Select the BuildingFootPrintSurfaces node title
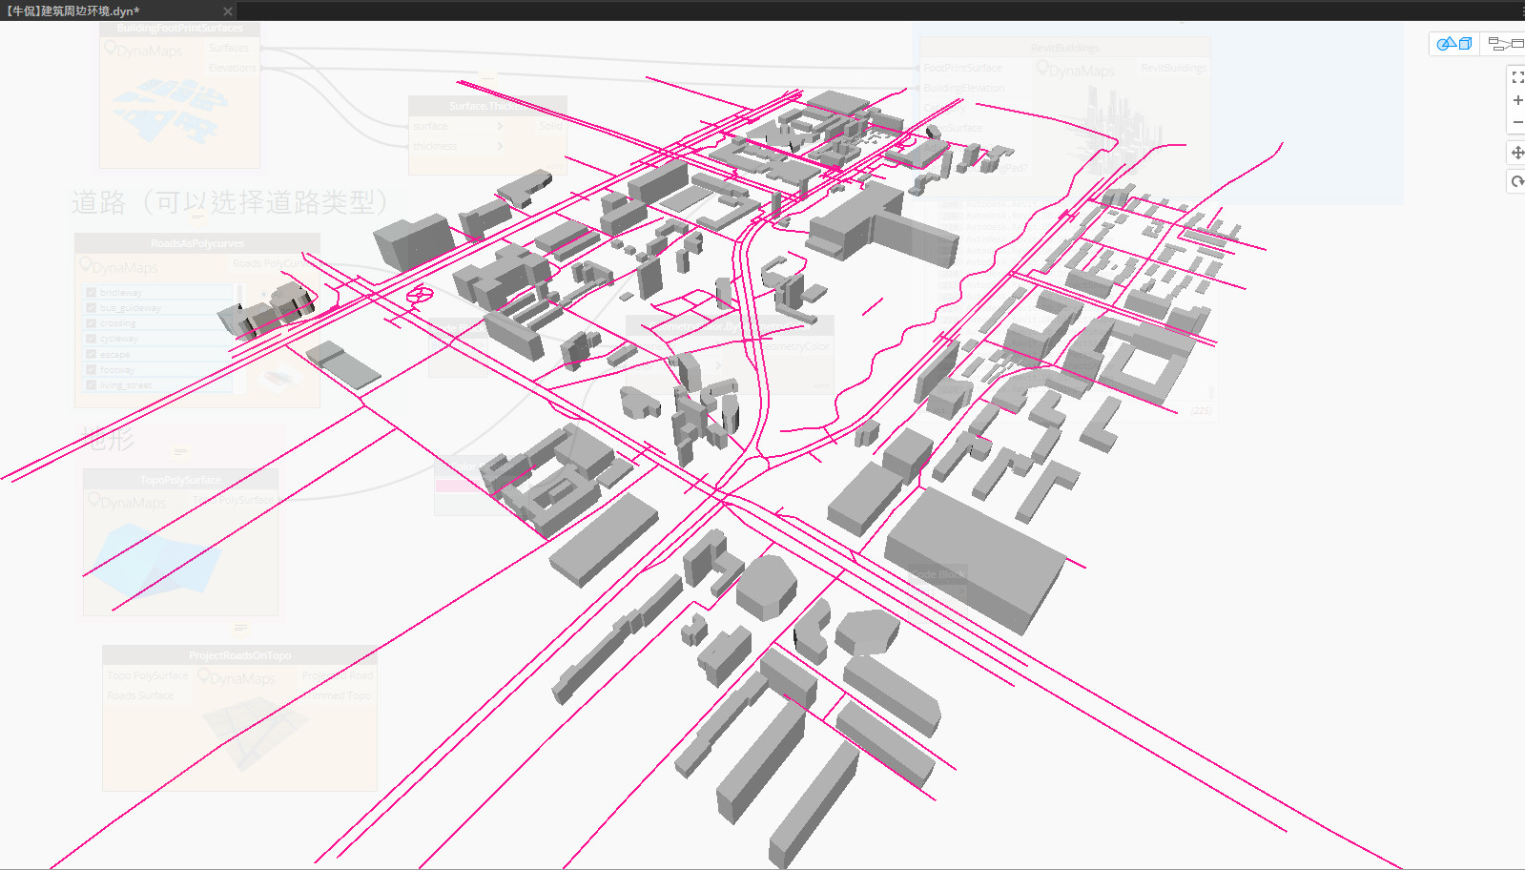The height and width of the screenshot is (870, 1525). (x=179, y=29)
